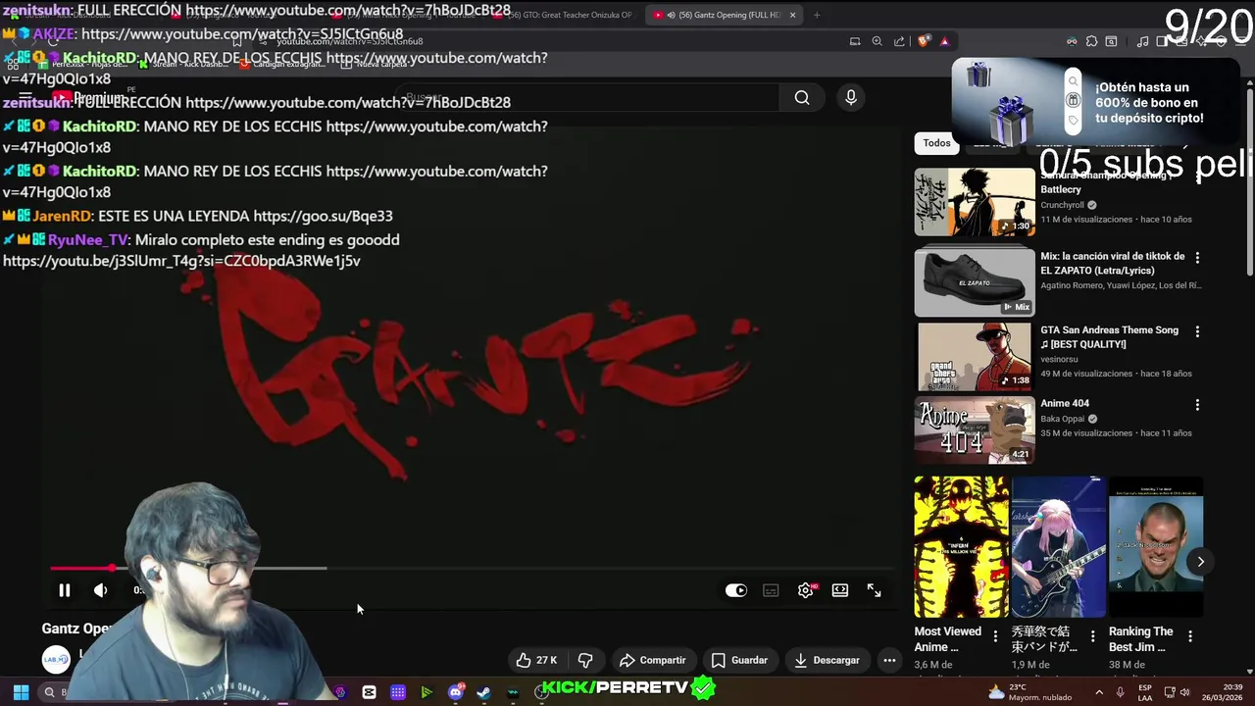Open the Most Viewed Anime short

(961, 547)
